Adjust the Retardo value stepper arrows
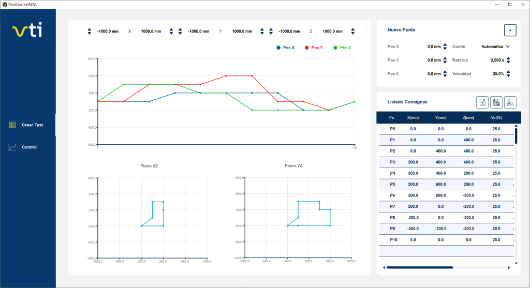The image size is (530, 288). [508, 60]
